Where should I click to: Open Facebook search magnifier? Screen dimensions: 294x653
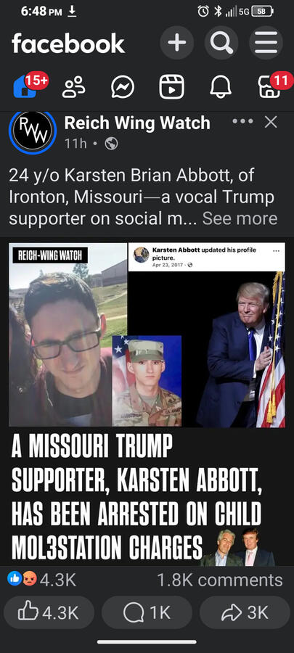point(221,43)
